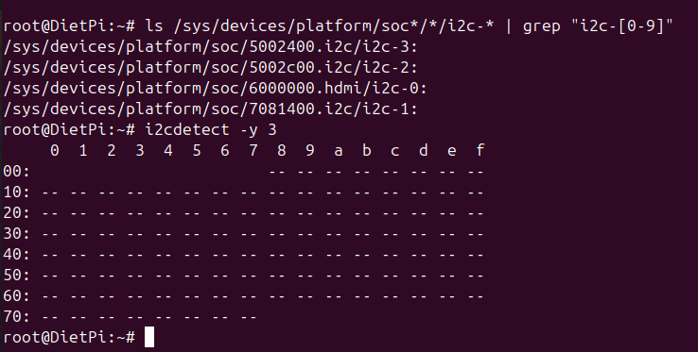Click the i2cdetect -y 3 command text
Screen dimensions: 698x352
click(211, 130)
